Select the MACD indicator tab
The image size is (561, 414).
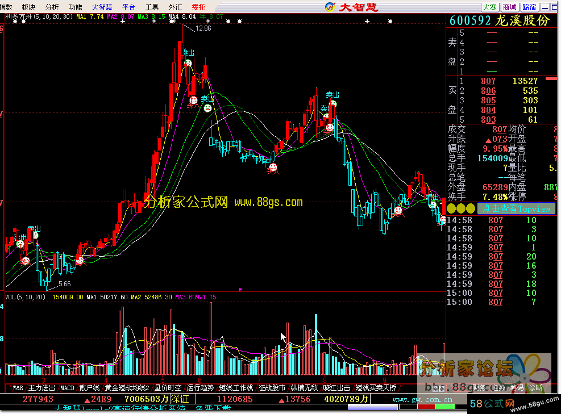[67, 388]
